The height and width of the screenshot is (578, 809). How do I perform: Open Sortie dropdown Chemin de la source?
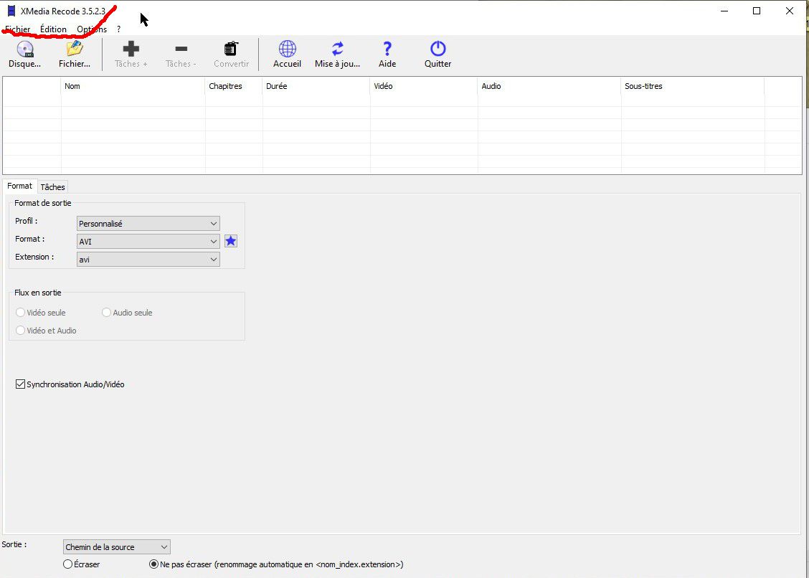(x=117, y=547)
